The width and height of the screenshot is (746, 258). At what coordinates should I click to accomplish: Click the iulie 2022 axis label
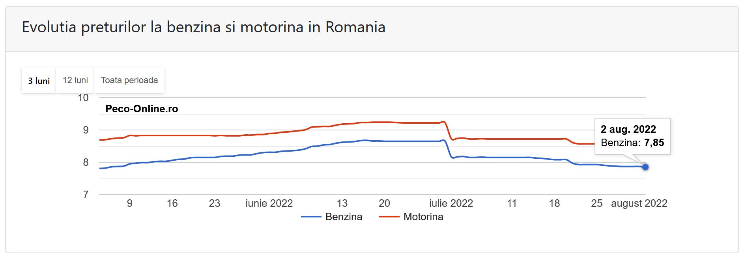pyautogui.click(x=451, y=203)
